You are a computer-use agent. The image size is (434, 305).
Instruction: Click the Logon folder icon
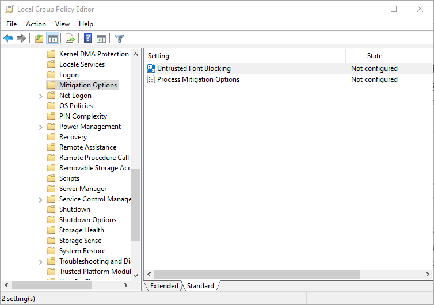tap(51, 75)
